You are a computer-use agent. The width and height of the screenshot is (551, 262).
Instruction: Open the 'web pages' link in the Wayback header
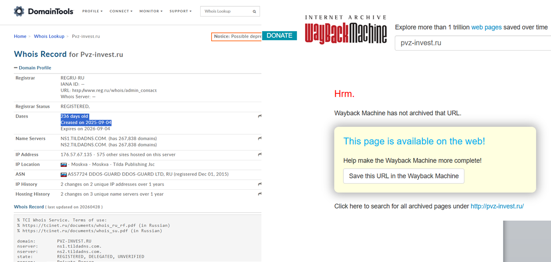[486, 27]
